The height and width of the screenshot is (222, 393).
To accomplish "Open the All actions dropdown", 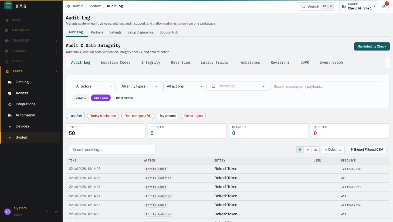I will (185, 86).
